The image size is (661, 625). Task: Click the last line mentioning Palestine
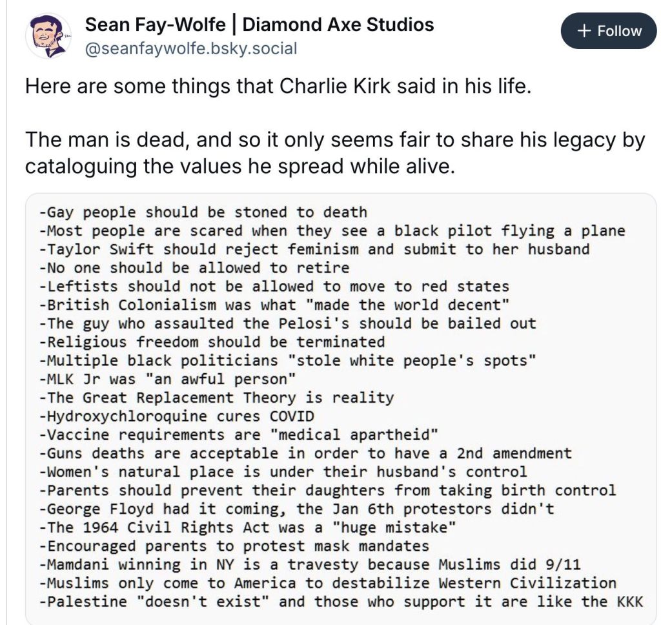pyautogui.click(x=341, y=602)
